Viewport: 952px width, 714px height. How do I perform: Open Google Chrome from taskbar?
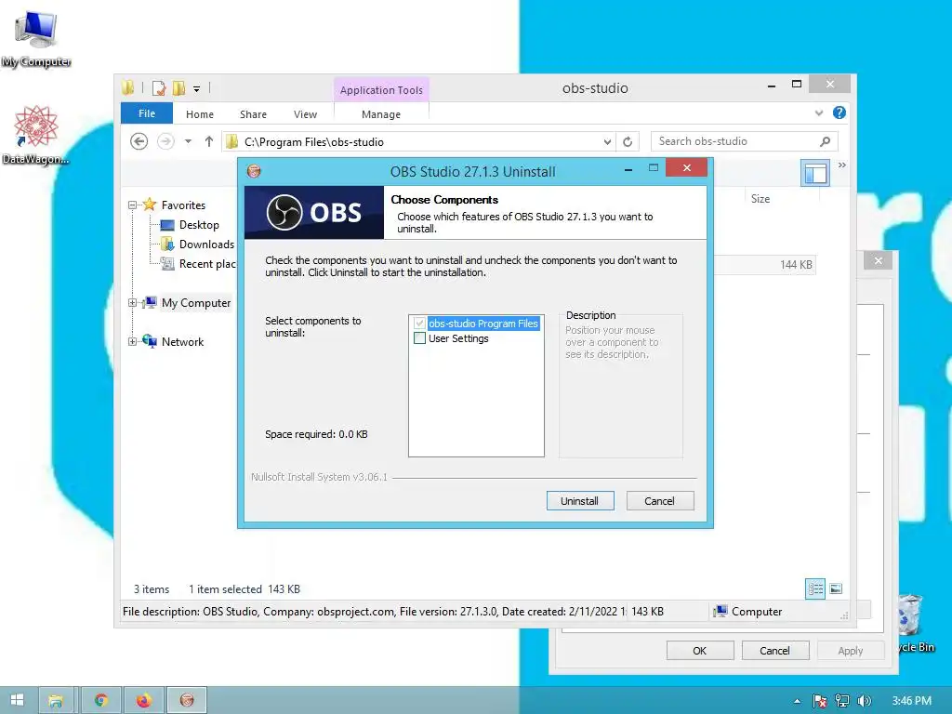[x=100, y=700]
